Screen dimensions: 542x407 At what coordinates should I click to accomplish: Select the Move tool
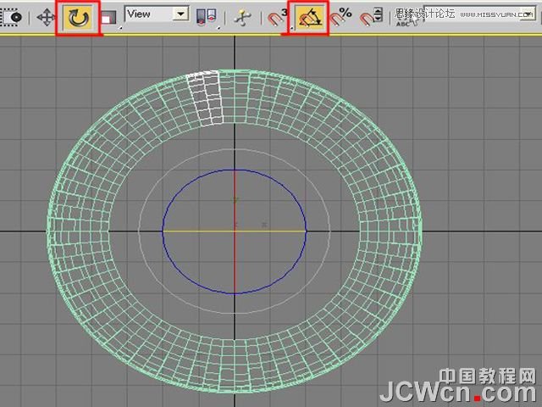coord(46,17)
